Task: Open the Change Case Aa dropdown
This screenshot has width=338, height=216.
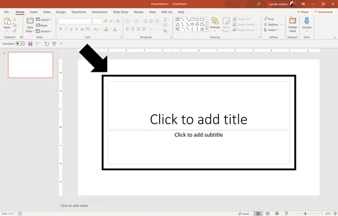Action: pyautogui.click(x=97, y=29)
